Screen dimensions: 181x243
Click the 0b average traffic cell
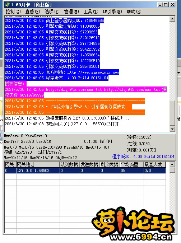click(x=132, y=170)
